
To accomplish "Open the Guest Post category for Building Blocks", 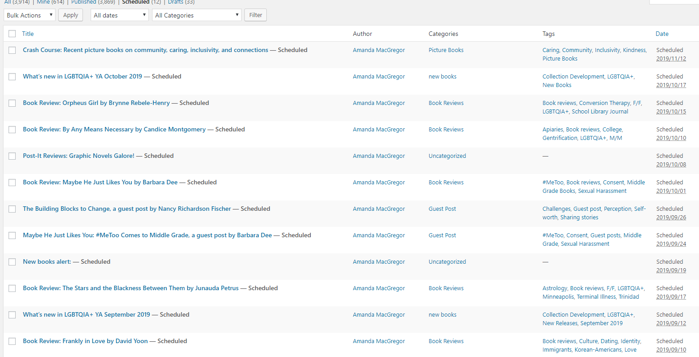I will tap(442, 209).
